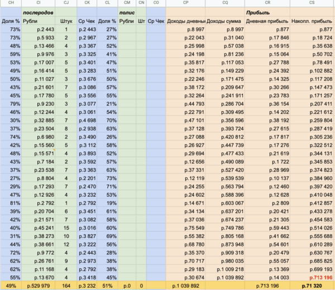The height and width of the screenshot is (290, 335).
Task: Select 'Накопл. прибыль' header cell
Action: click(313, 21)
